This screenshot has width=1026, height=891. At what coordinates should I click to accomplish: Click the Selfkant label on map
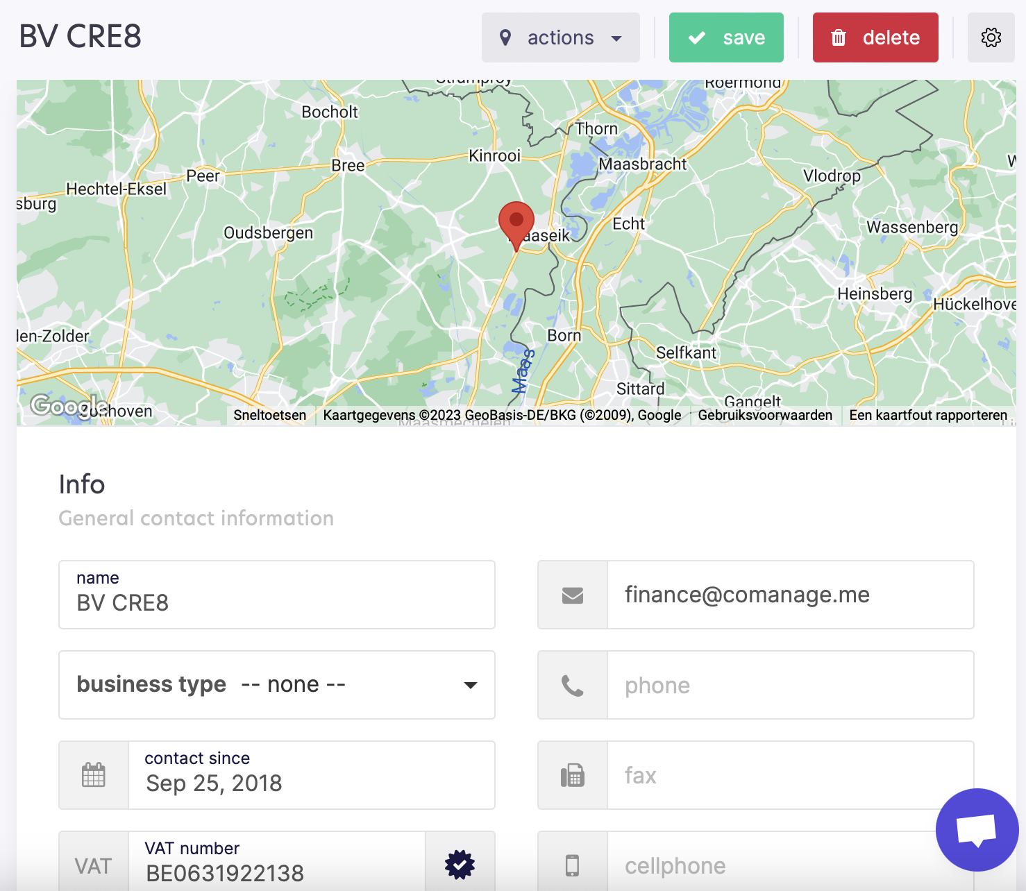pyautogui.click(x=686, y=353)
